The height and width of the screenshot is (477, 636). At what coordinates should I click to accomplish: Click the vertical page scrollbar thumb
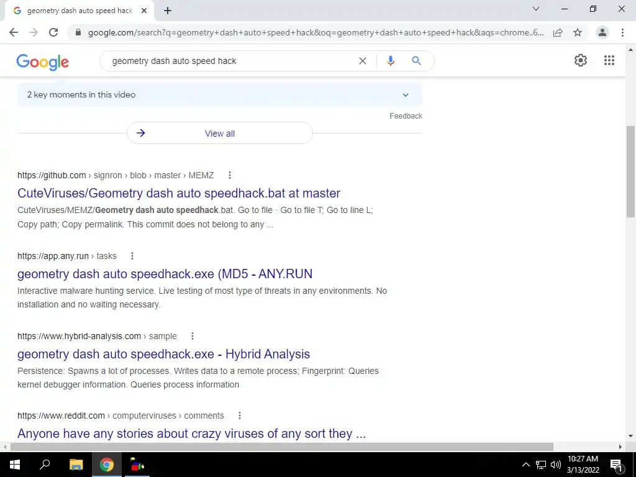pyautogui.click(x=630, y=172)
